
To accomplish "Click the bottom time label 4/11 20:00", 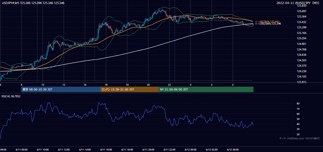I will pos(148,149).
